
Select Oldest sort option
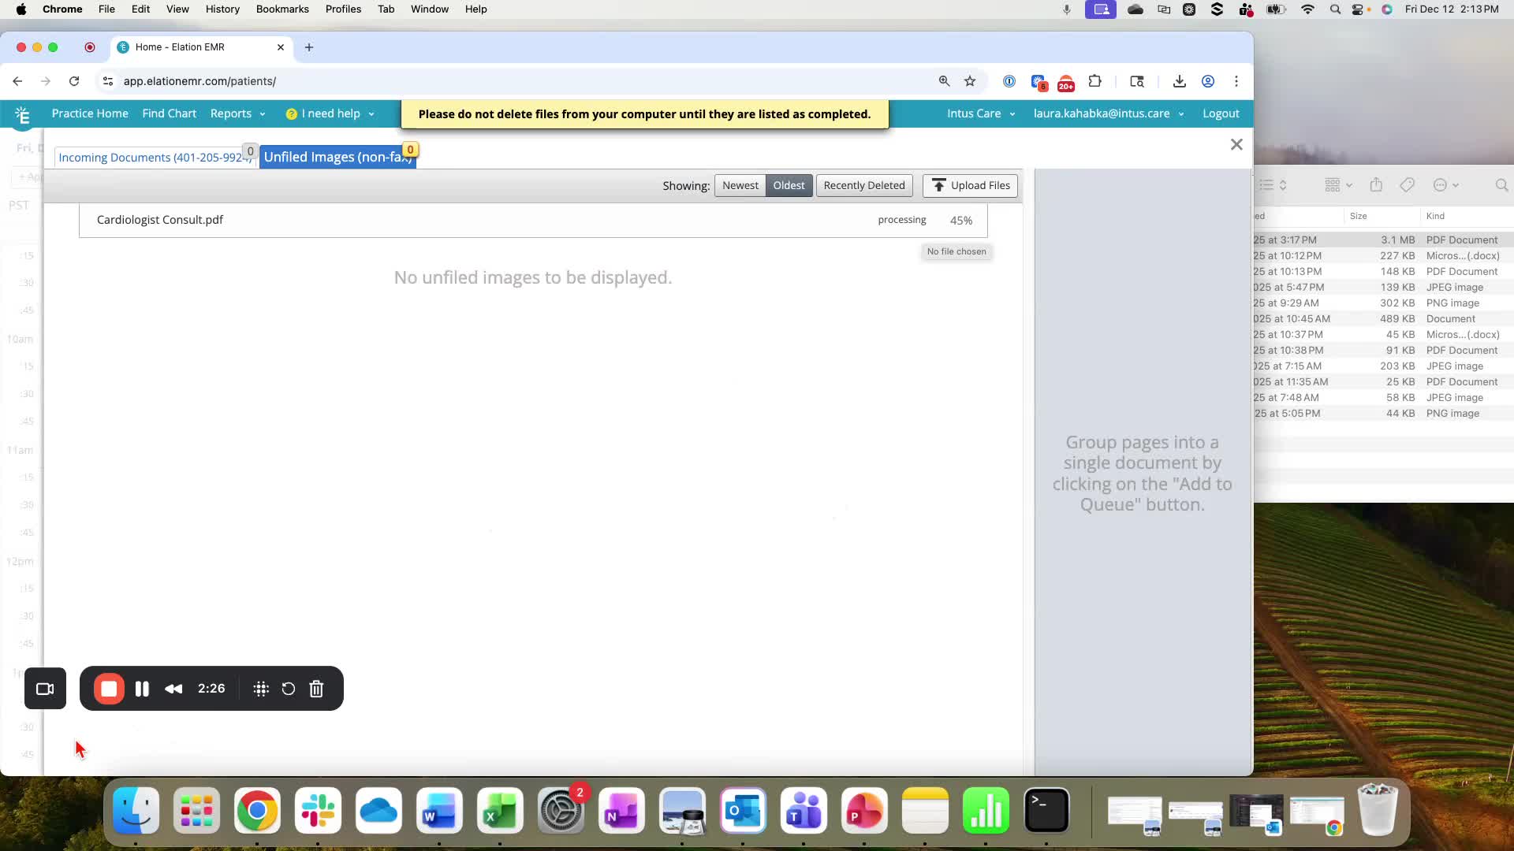click(789, 185)
